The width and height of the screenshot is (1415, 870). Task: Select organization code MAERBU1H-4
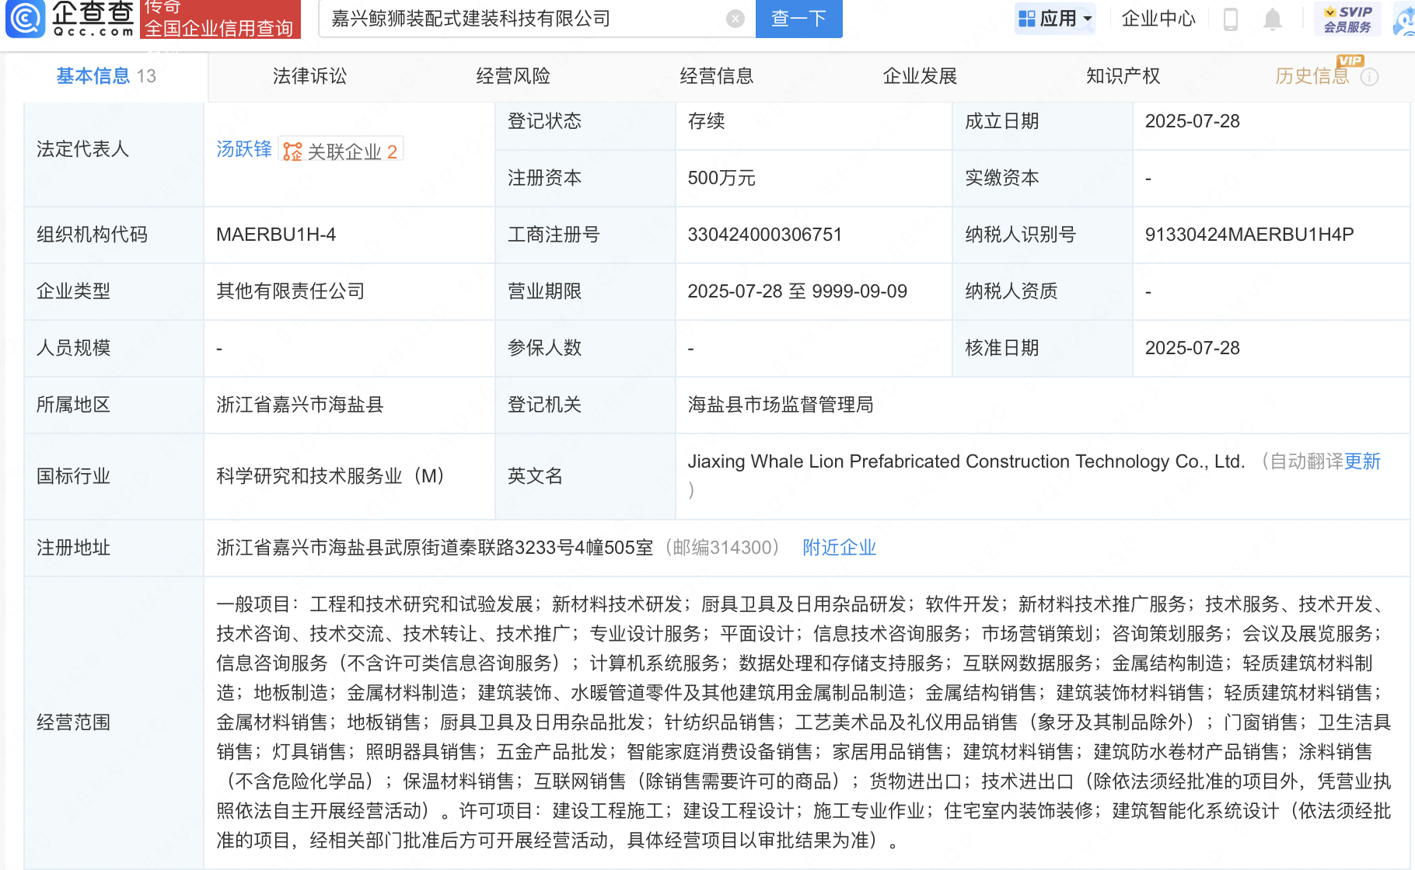[276, 235]
